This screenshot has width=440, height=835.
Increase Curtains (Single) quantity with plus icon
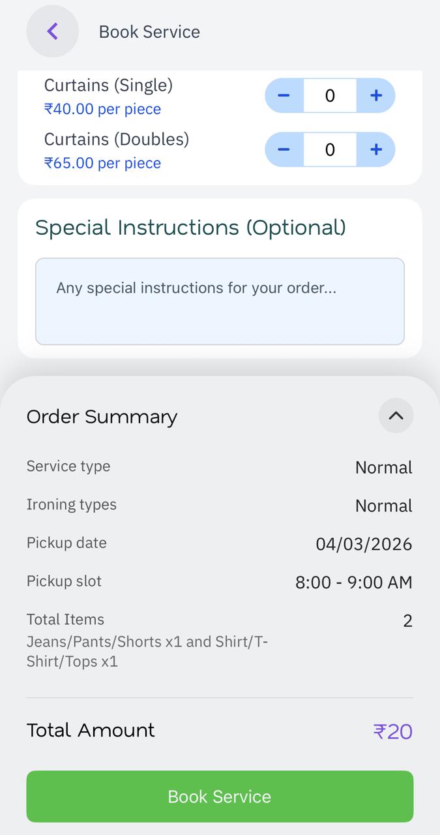click(x=376, y=95)
